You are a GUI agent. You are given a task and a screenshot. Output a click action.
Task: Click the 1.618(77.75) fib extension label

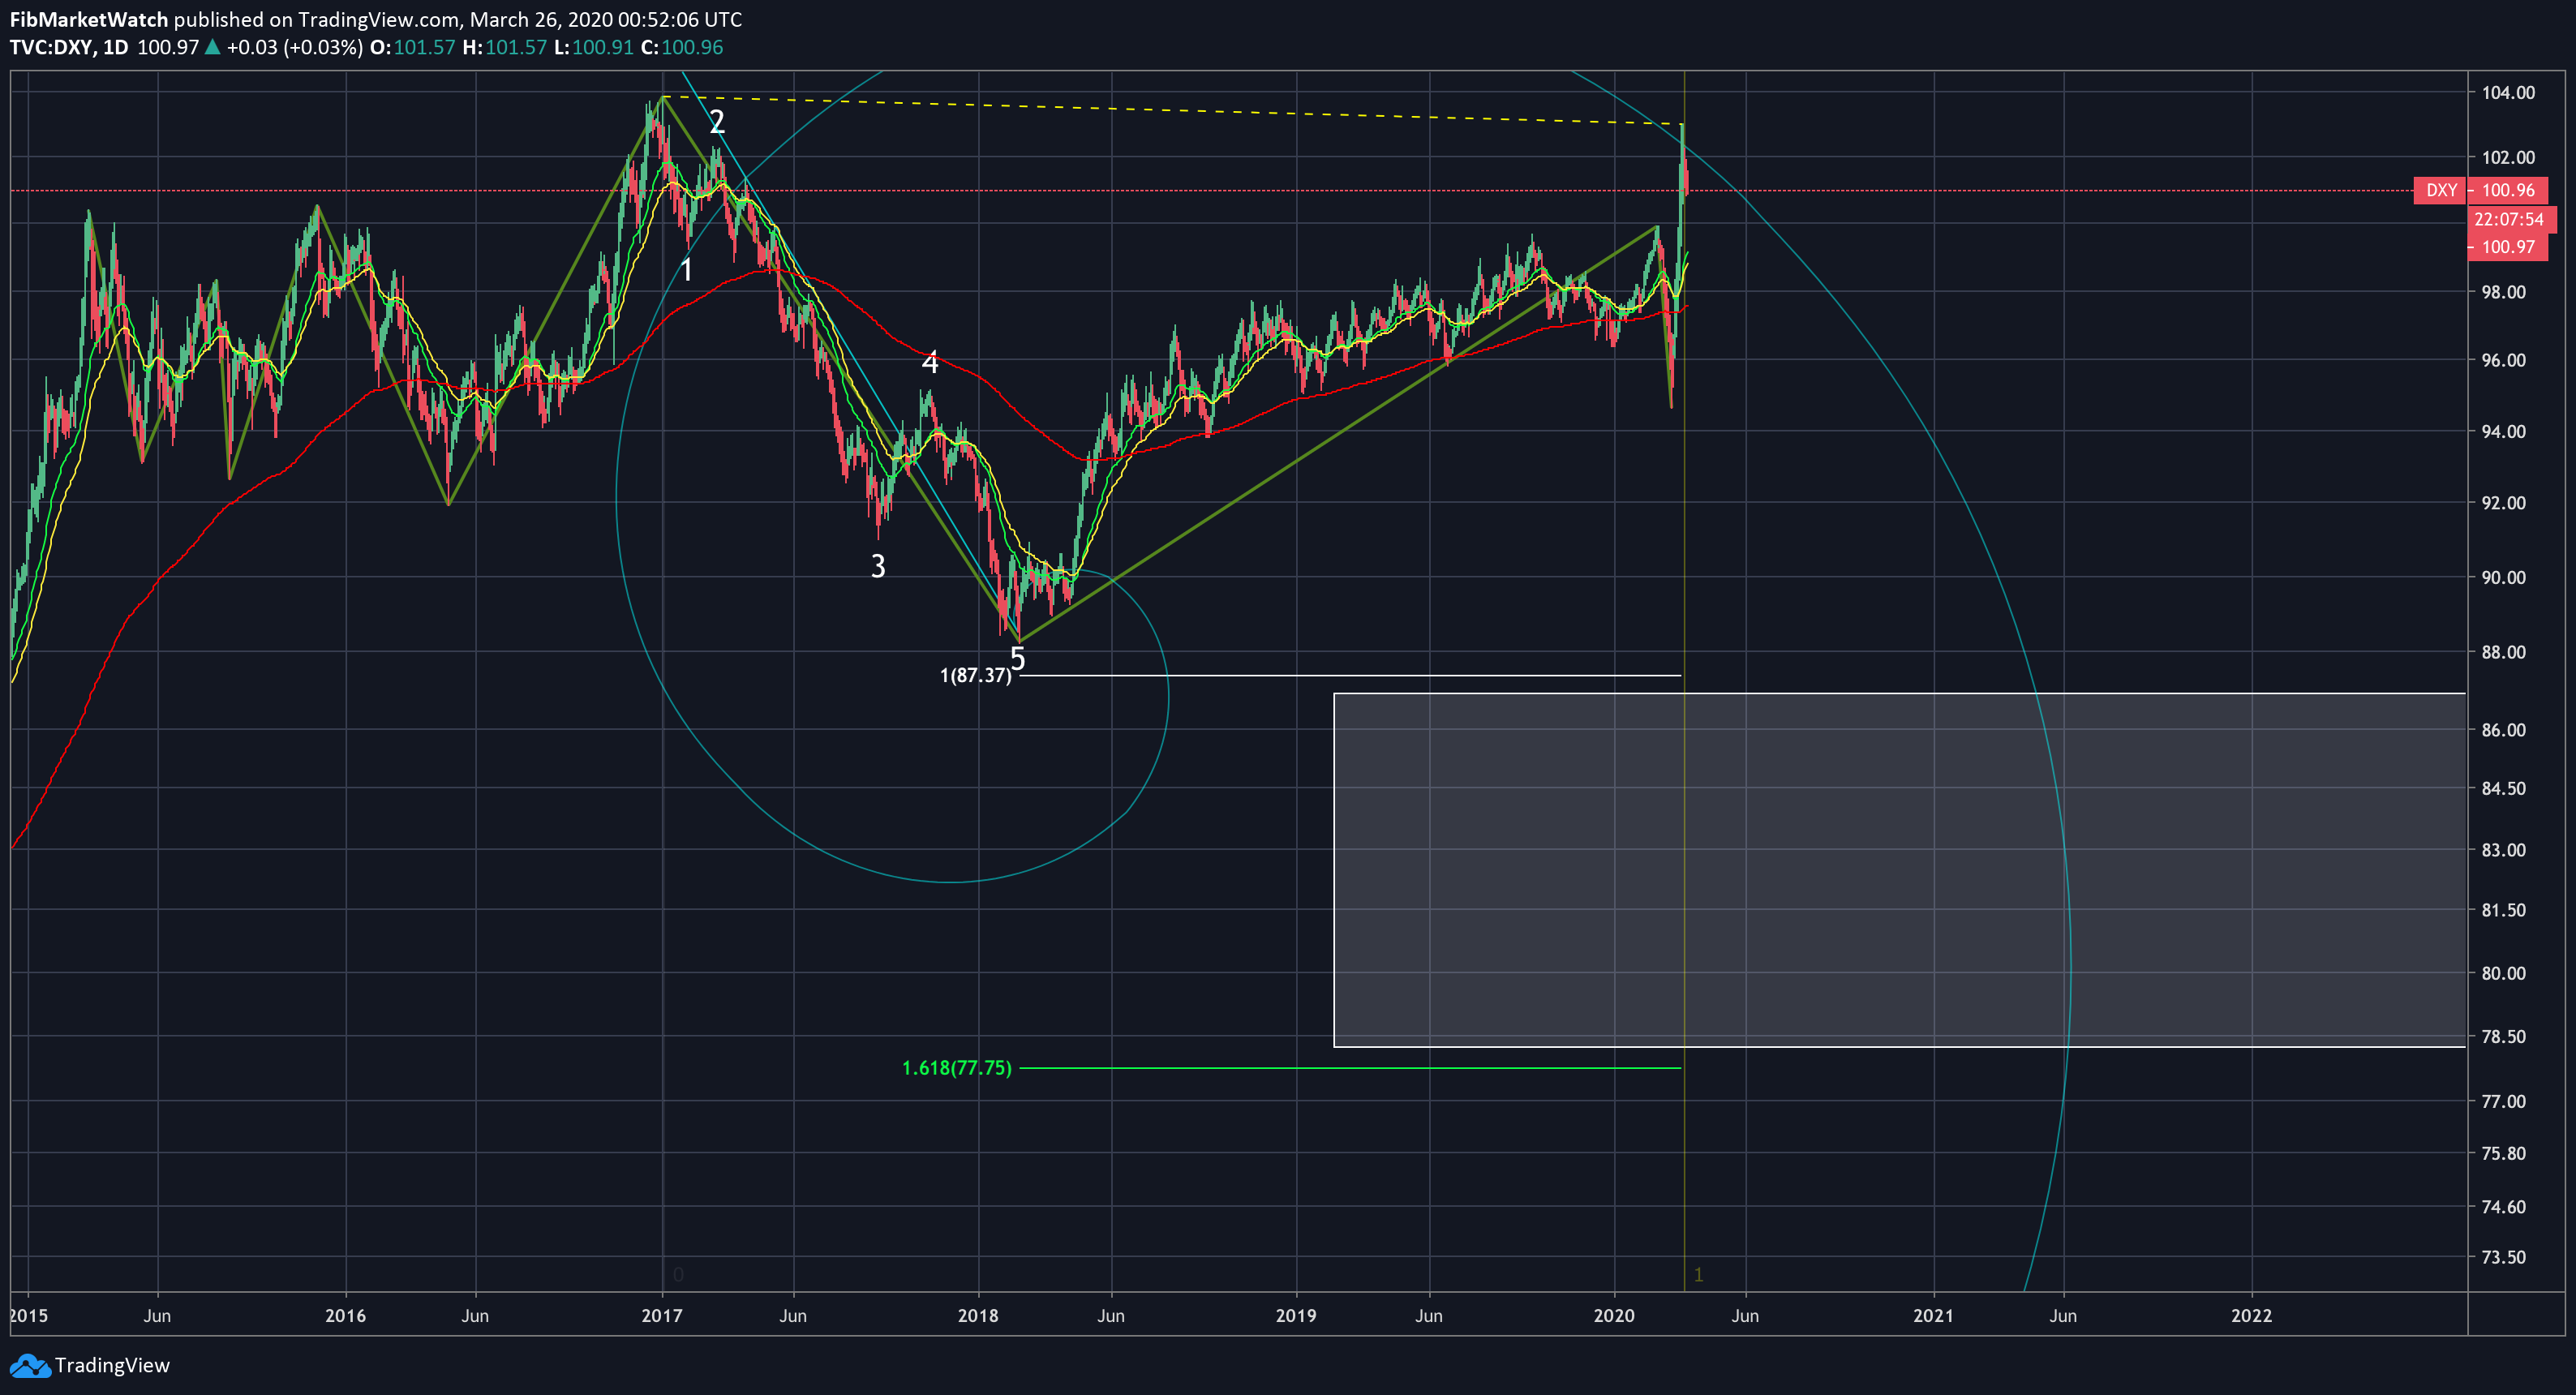956,1068
